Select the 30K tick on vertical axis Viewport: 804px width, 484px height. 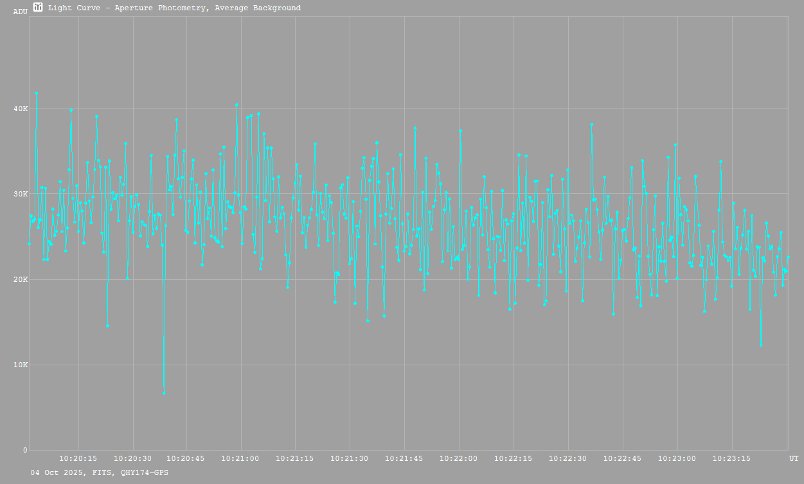[x=21, y=194]
